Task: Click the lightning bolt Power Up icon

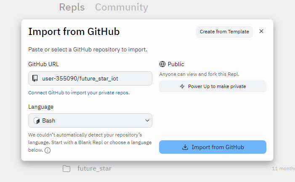Action: (x=182, y=86)
